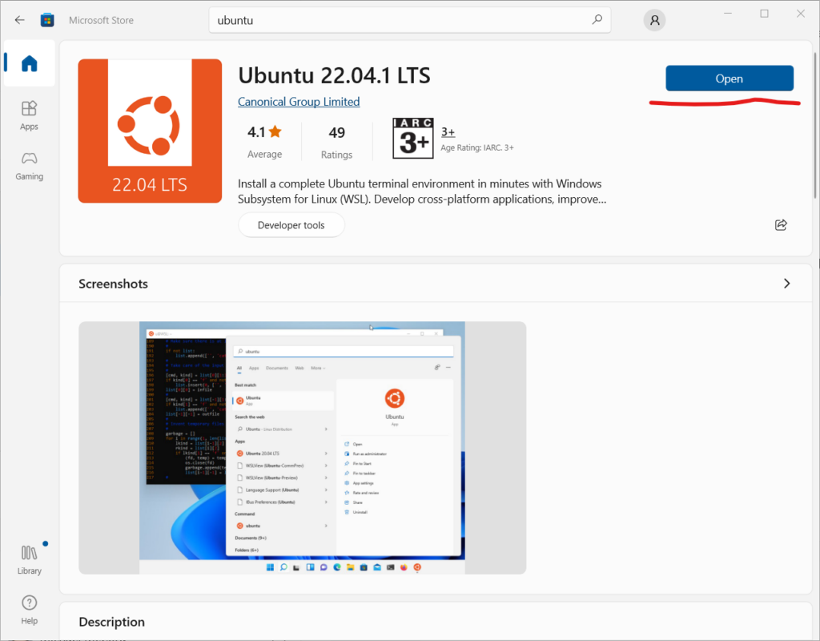The width and height of the screenshot is (820, 641).
Task: Share the Ubuntu app via share icon
Action: pyautogui.click(x=781, y=225)
